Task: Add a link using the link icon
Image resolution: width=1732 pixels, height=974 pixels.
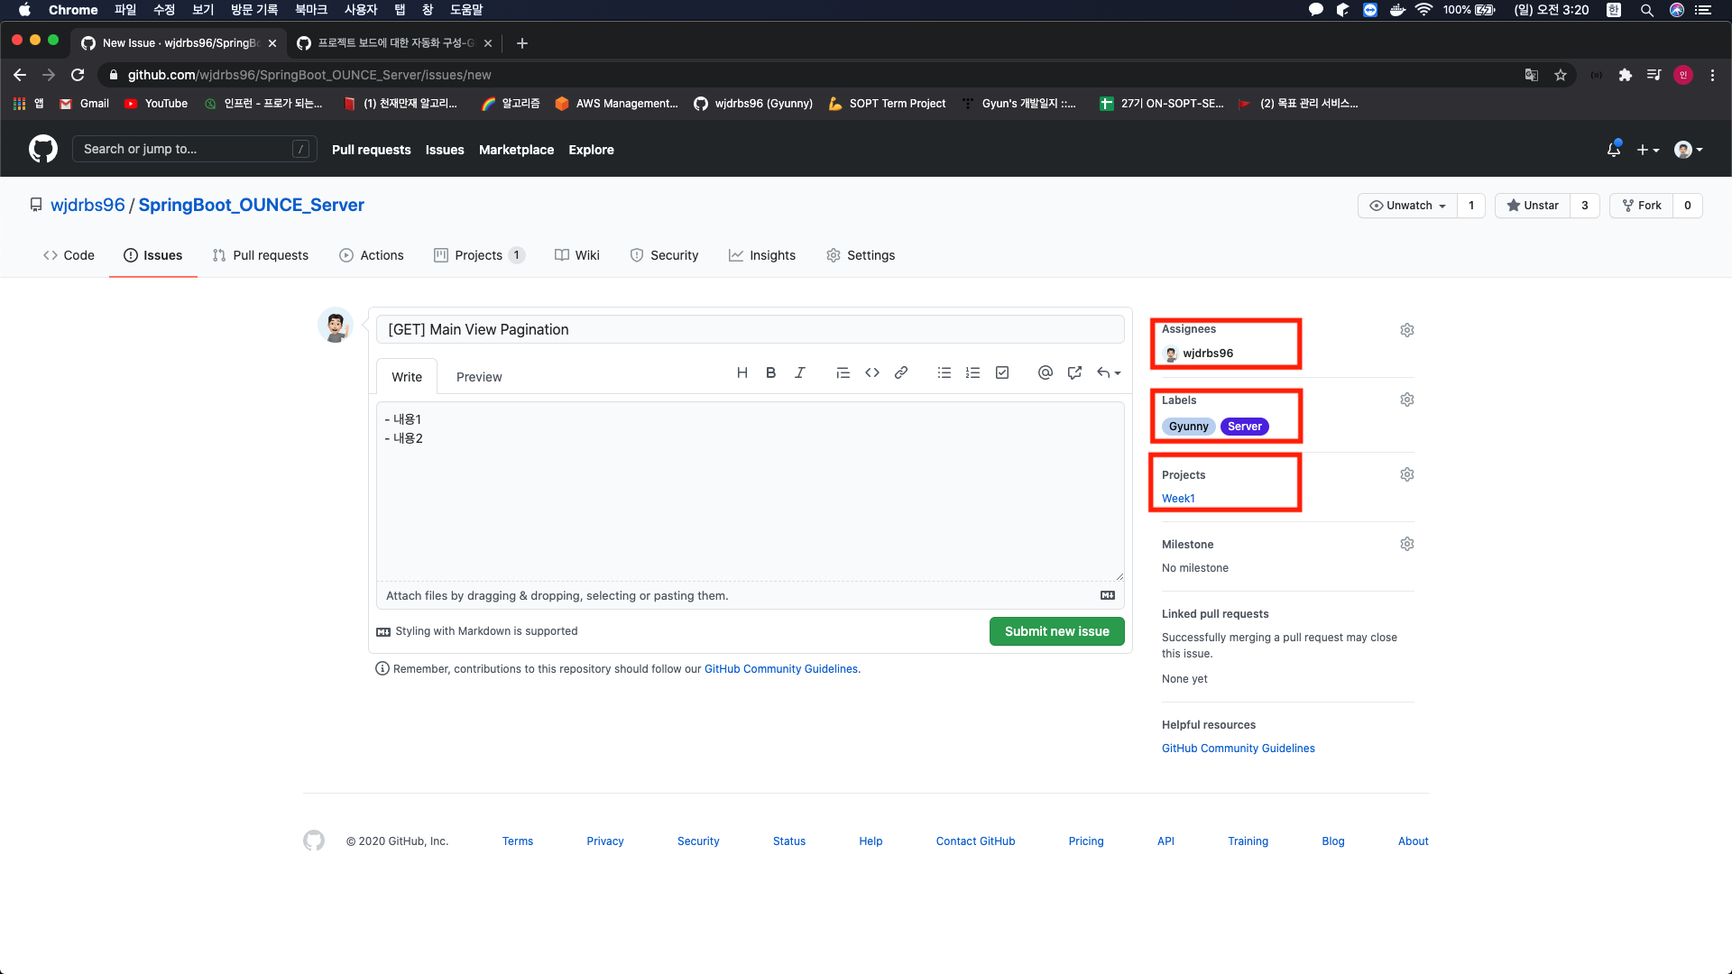Action: (x=900, y=372)
